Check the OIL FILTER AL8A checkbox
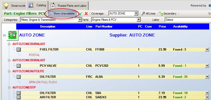The image size is (211, 100). point(18,77)
